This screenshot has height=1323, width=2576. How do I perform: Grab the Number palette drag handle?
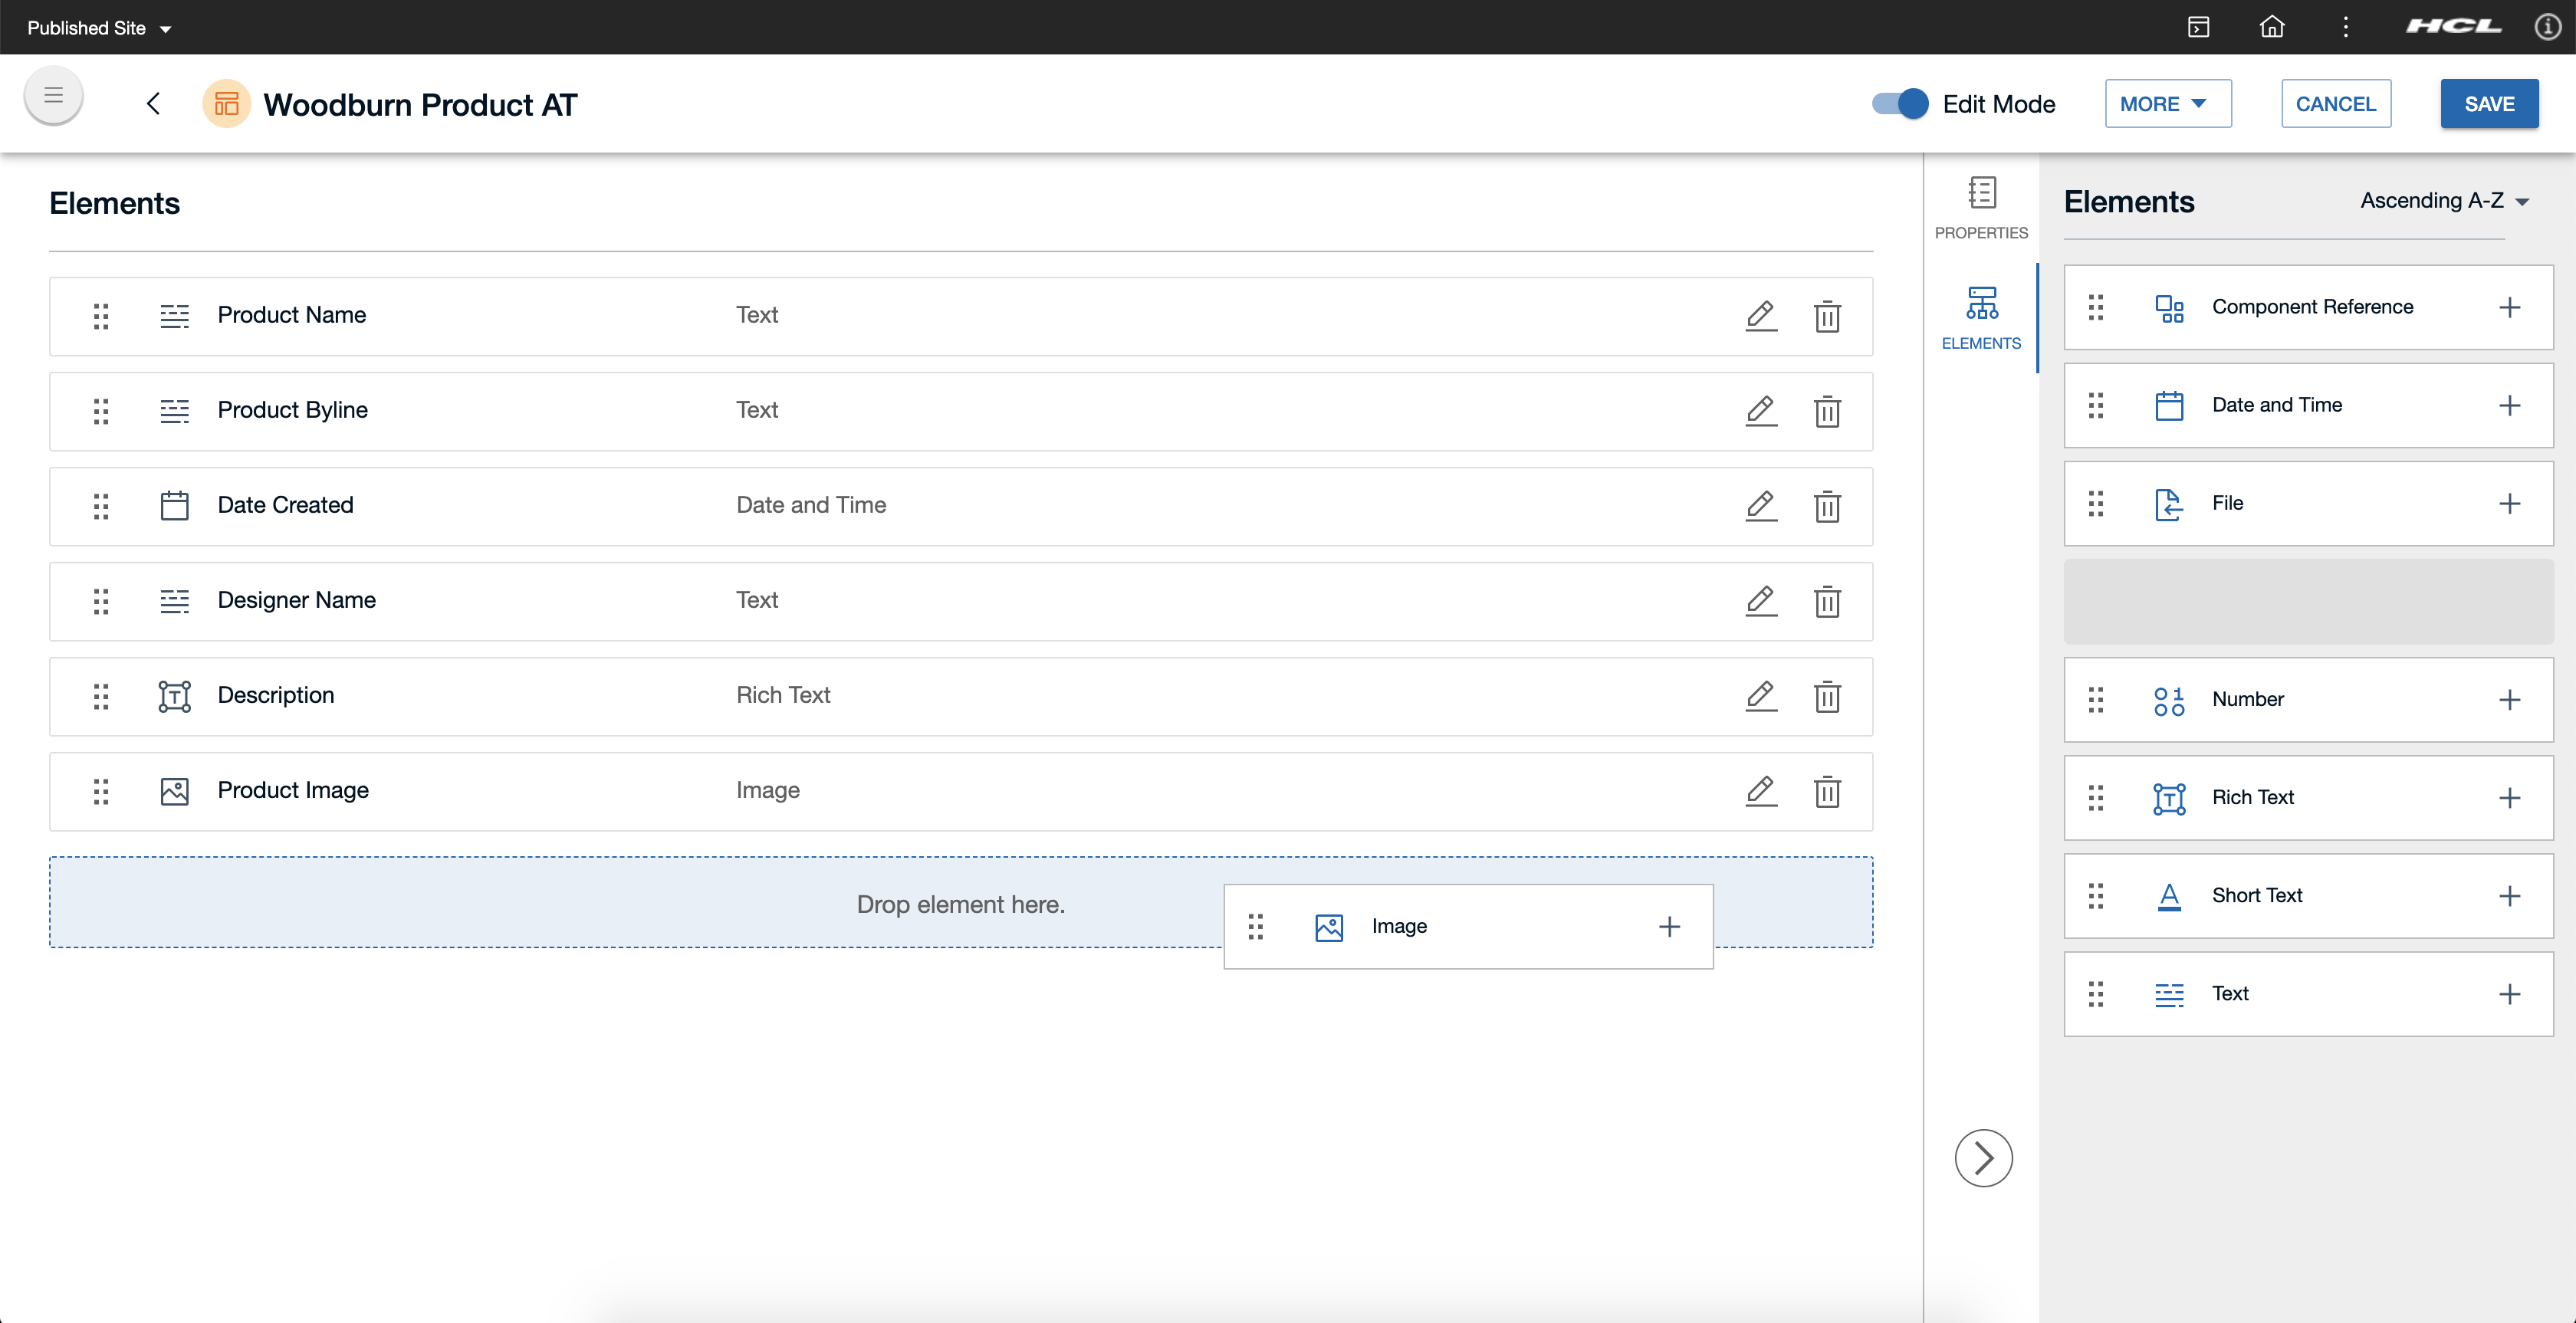tap(2096, 700)
